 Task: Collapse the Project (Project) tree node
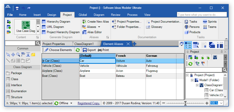(x=187, y=75)
